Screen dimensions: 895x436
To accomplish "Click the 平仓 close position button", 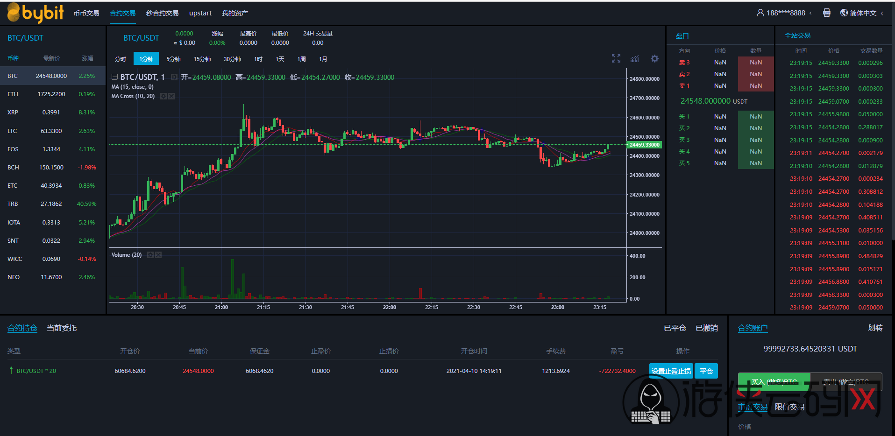I will click(706, 371).
